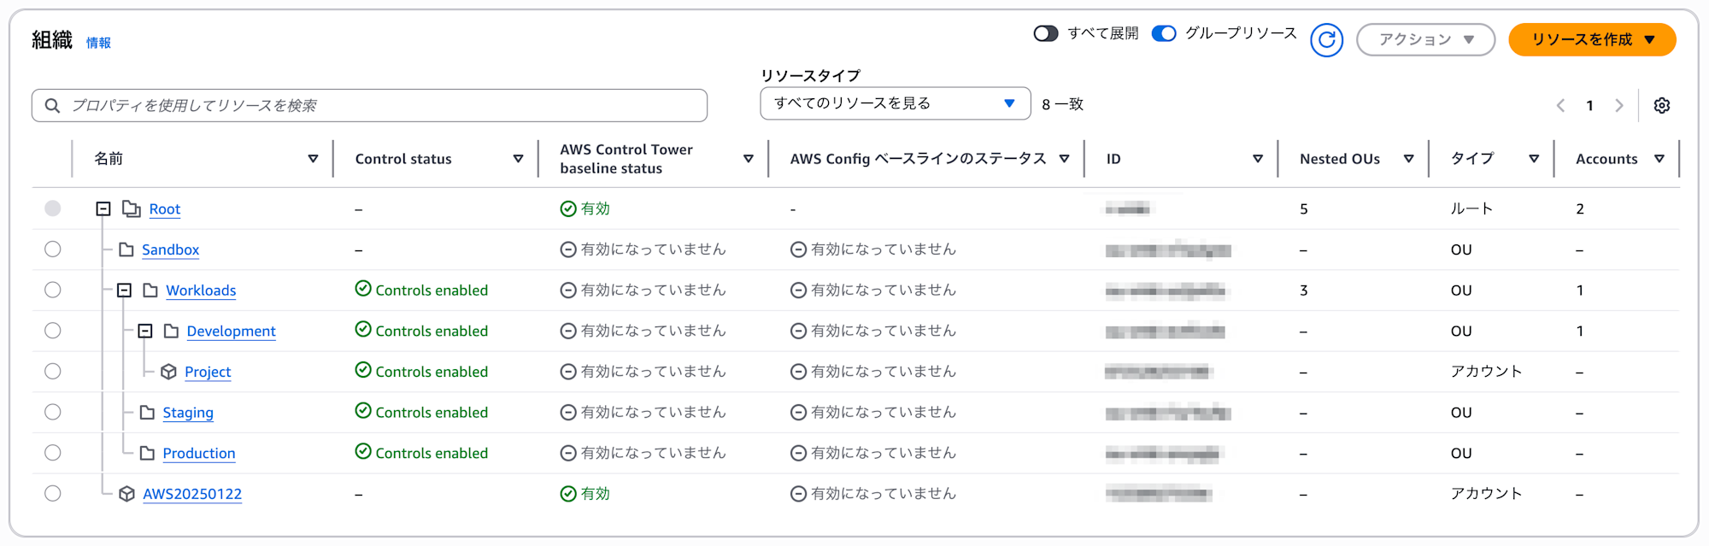Screen dimensions: 1709x546
Task: Select the Workloads row radio button
Action: point(53,290)
